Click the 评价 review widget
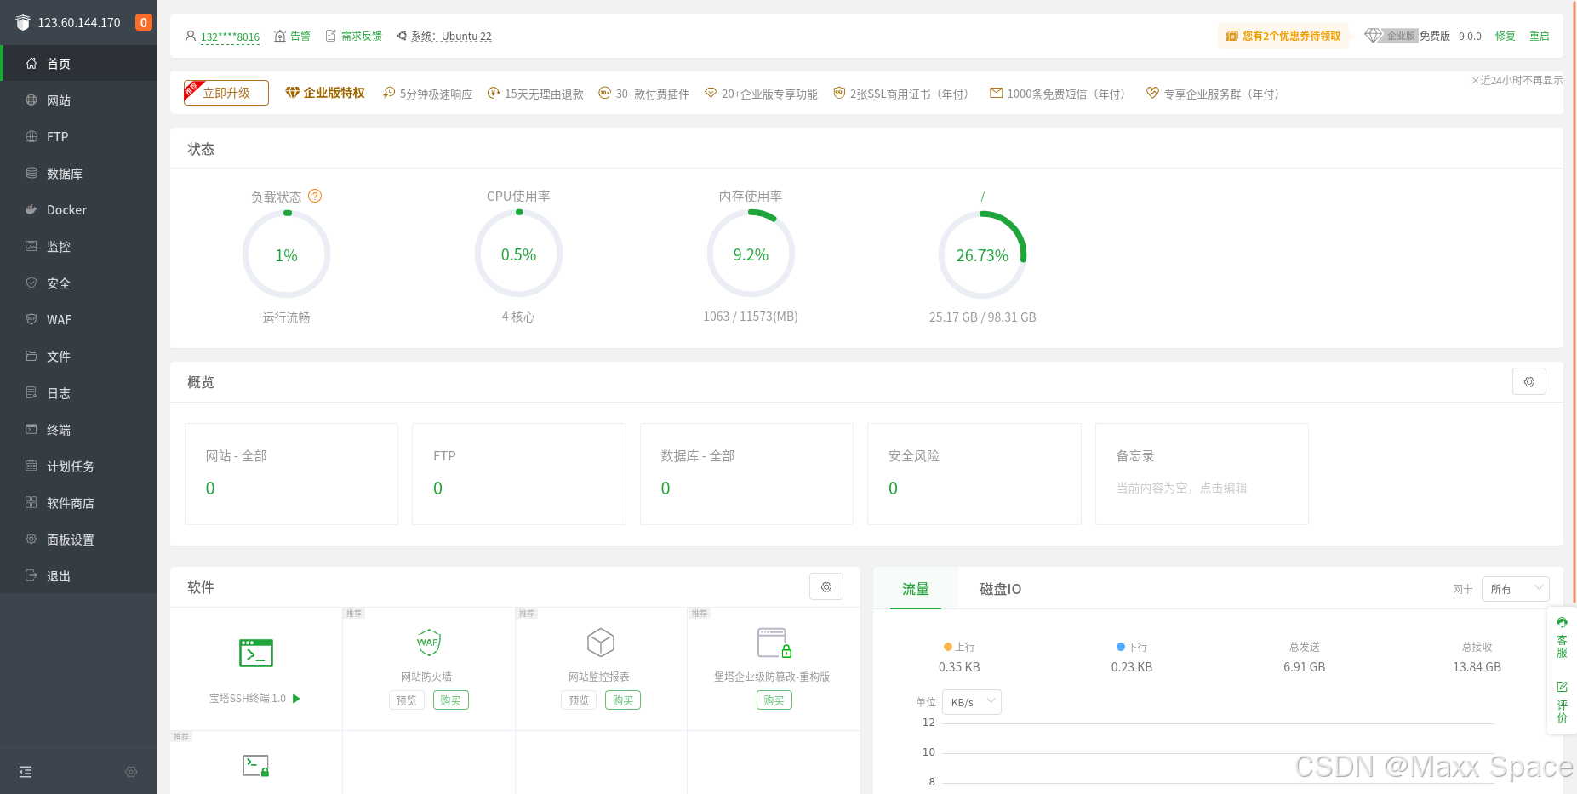Screen dimensions: 1577x794 pyautogui.click(x=1562, y=702)
